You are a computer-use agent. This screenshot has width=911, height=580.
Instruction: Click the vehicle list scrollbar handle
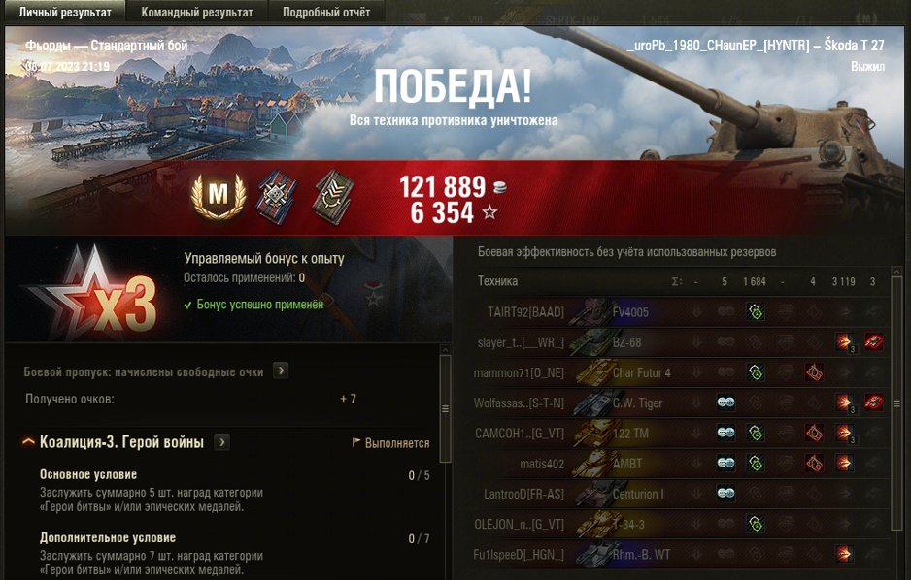[896, 403]
